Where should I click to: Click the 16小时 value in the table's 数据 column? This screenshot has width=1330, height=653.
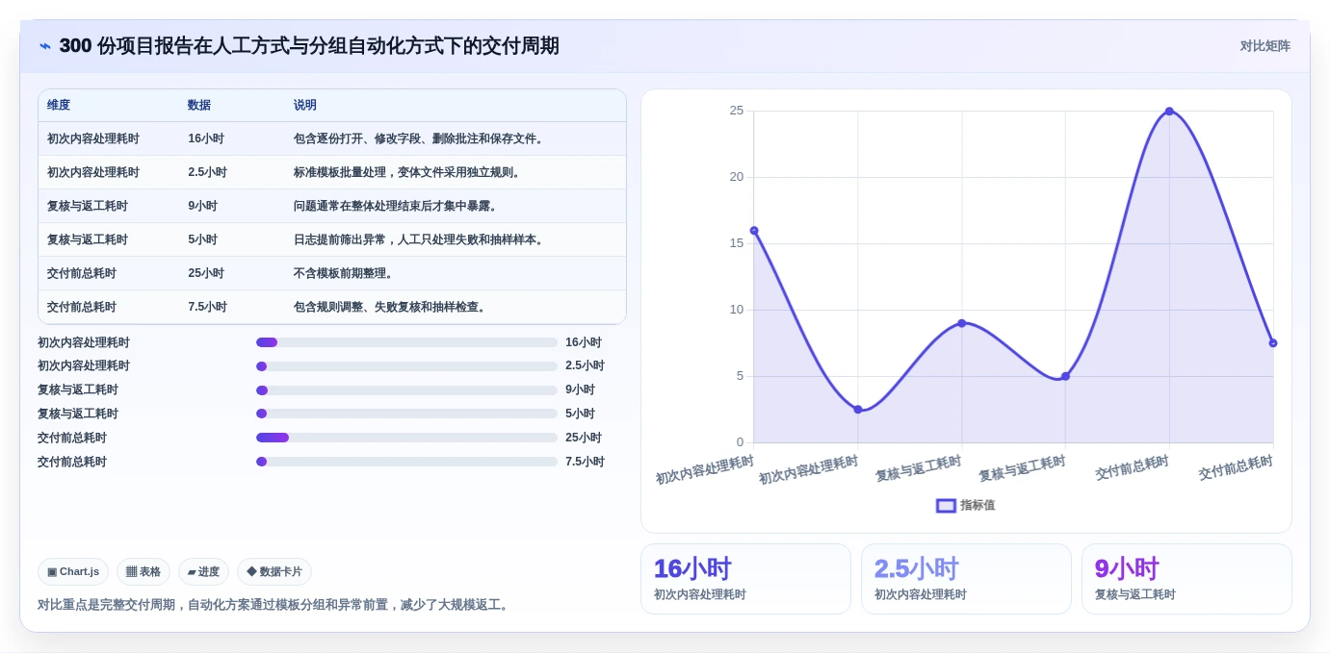point(206,138)
